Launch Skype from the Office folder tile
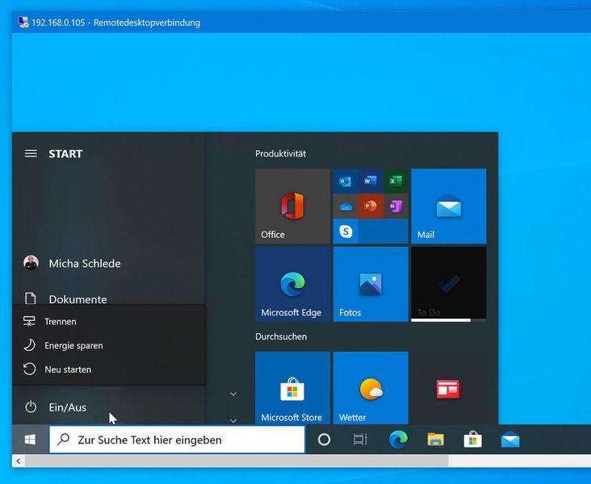The height and width of the screenshot is (484, 591). [346, 232]
